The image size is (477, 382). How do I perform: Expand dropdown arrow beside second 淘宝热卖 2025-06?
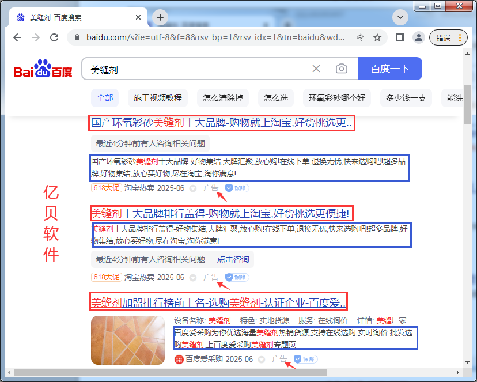pos(193,277)
